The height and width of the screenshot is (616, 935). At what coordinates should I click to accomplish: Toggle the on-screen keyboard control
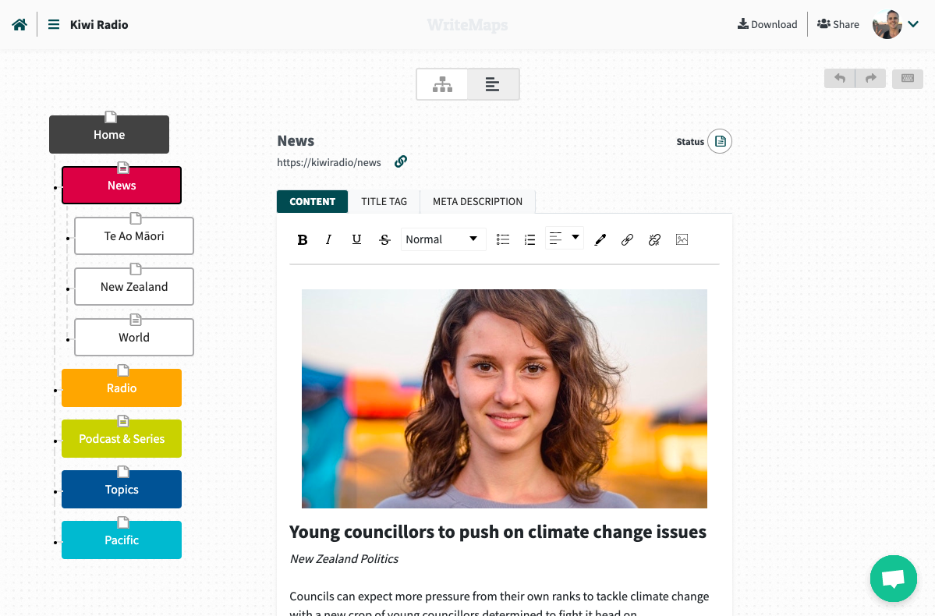click(x=907, y=78)
